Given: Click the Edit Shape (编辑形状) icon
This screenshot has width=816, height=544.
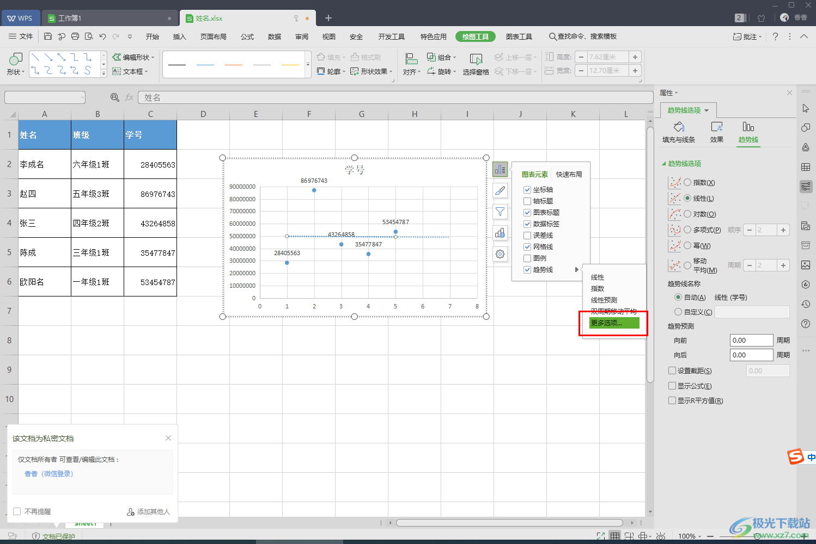Looking at the screenshot, I should [117, 57].
